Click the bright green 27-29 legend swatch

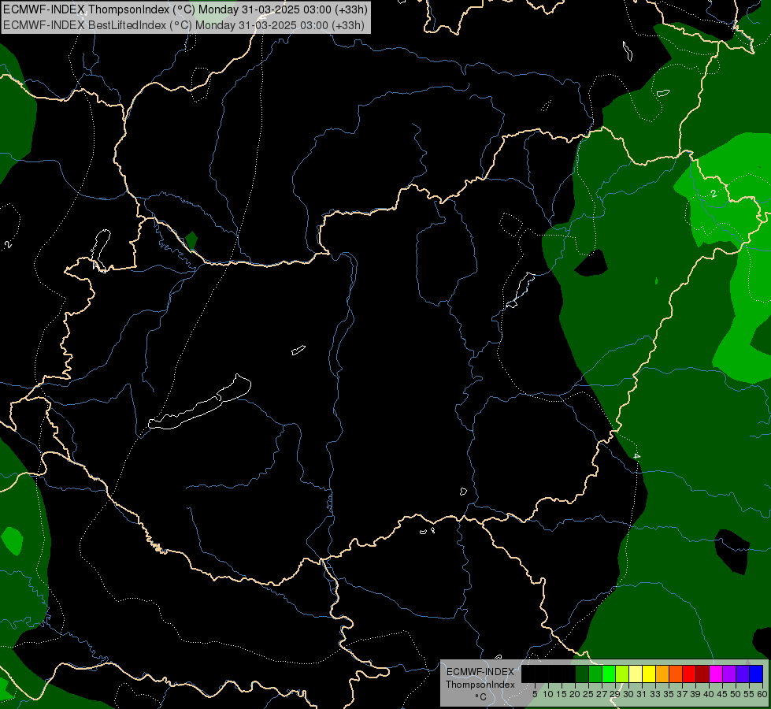[x=609, y=674]
